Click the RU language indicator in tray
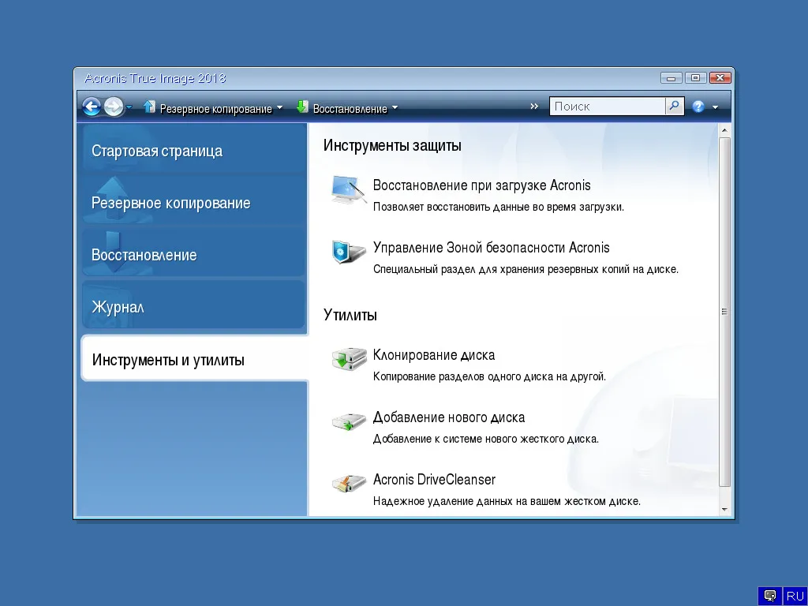This screenshot has width=808, height=606. click(x=795, y=596)
